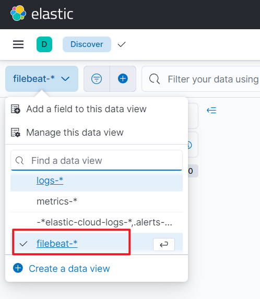Click the green D space avatar
The width and height of the screenshot is (260, 299).
click(x=44, y=44)
